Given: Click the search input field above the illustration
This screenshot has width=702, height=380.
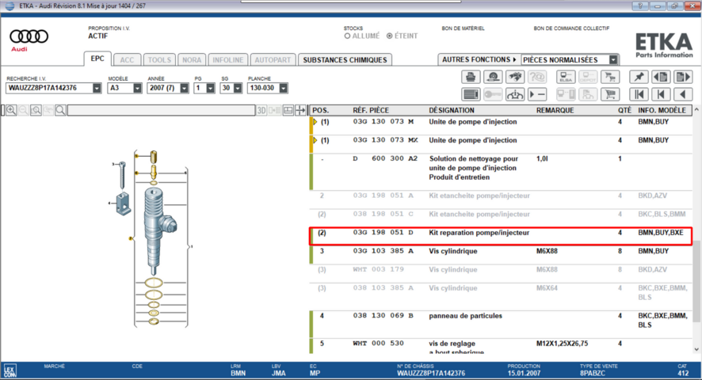Looking at the screenshot, I should pyautogui.click(x=161, y=110).
